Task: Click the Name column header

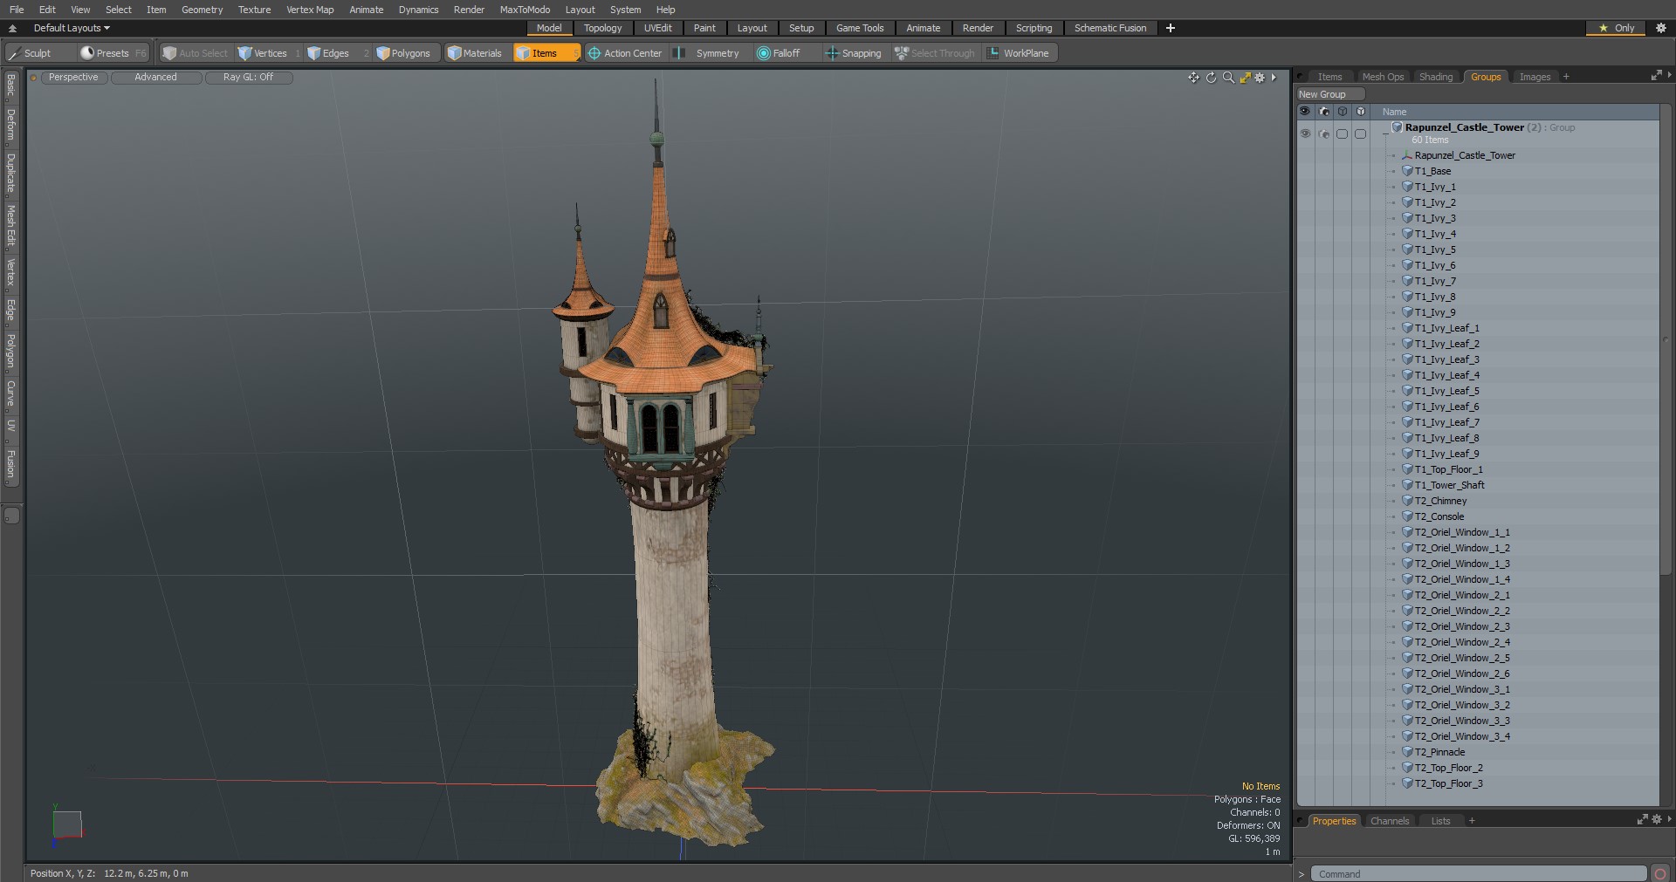Action: [x=1394, y=112]
